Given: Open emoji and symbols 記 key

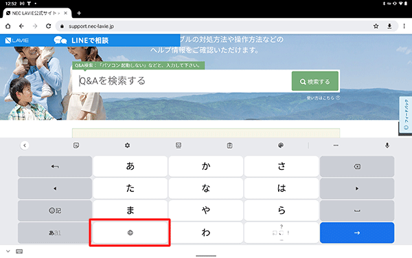Looking at the screenshot, I should (x=55, y=211).
